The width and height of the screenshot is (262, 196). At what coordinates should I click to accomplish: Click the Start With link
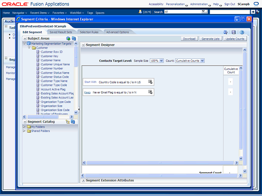(90, 82)
